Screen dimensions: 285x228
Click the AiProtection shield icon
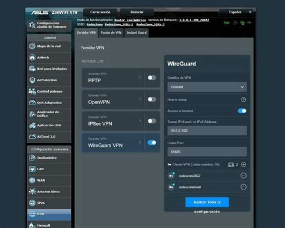click(32, 80)
